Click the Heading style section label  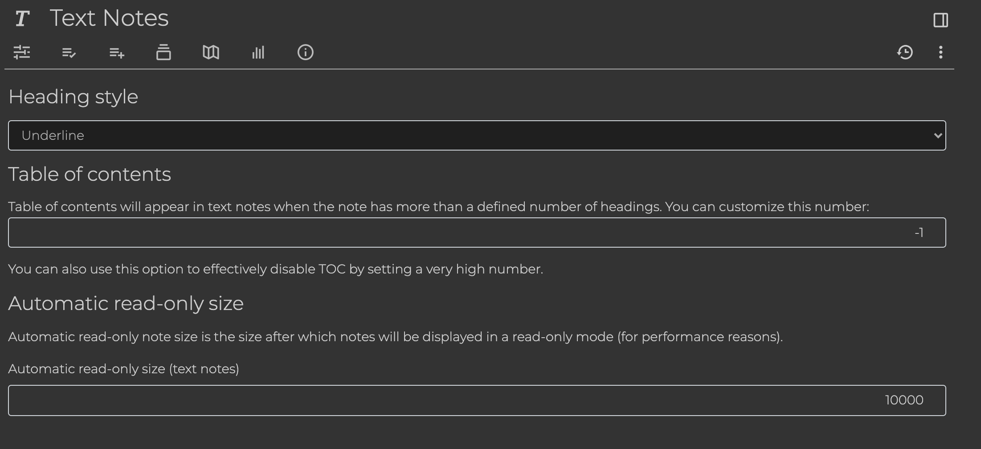click(x=73, y=96)
